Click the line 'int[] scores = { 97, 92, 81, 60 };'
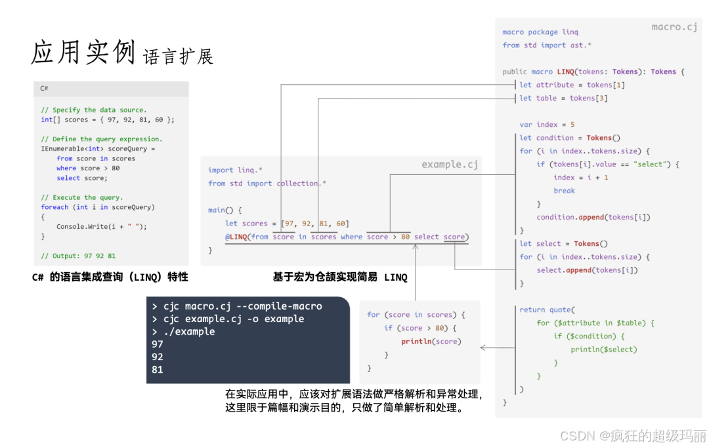 107,120
